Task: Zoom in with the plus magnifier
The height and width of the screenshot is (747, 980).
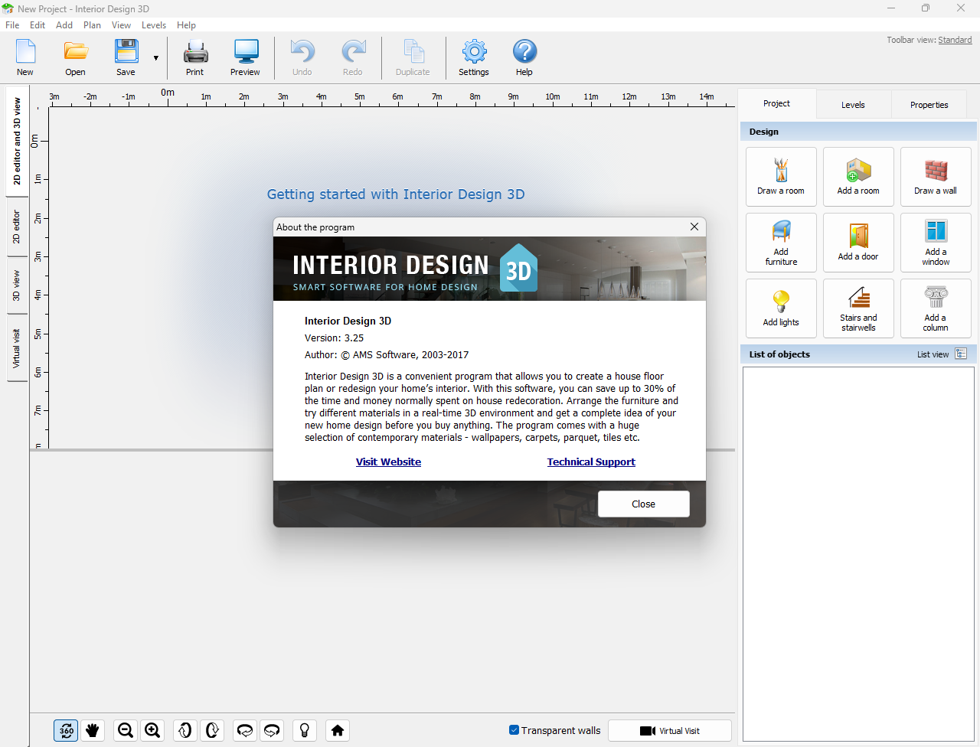Action: point(152,731)
